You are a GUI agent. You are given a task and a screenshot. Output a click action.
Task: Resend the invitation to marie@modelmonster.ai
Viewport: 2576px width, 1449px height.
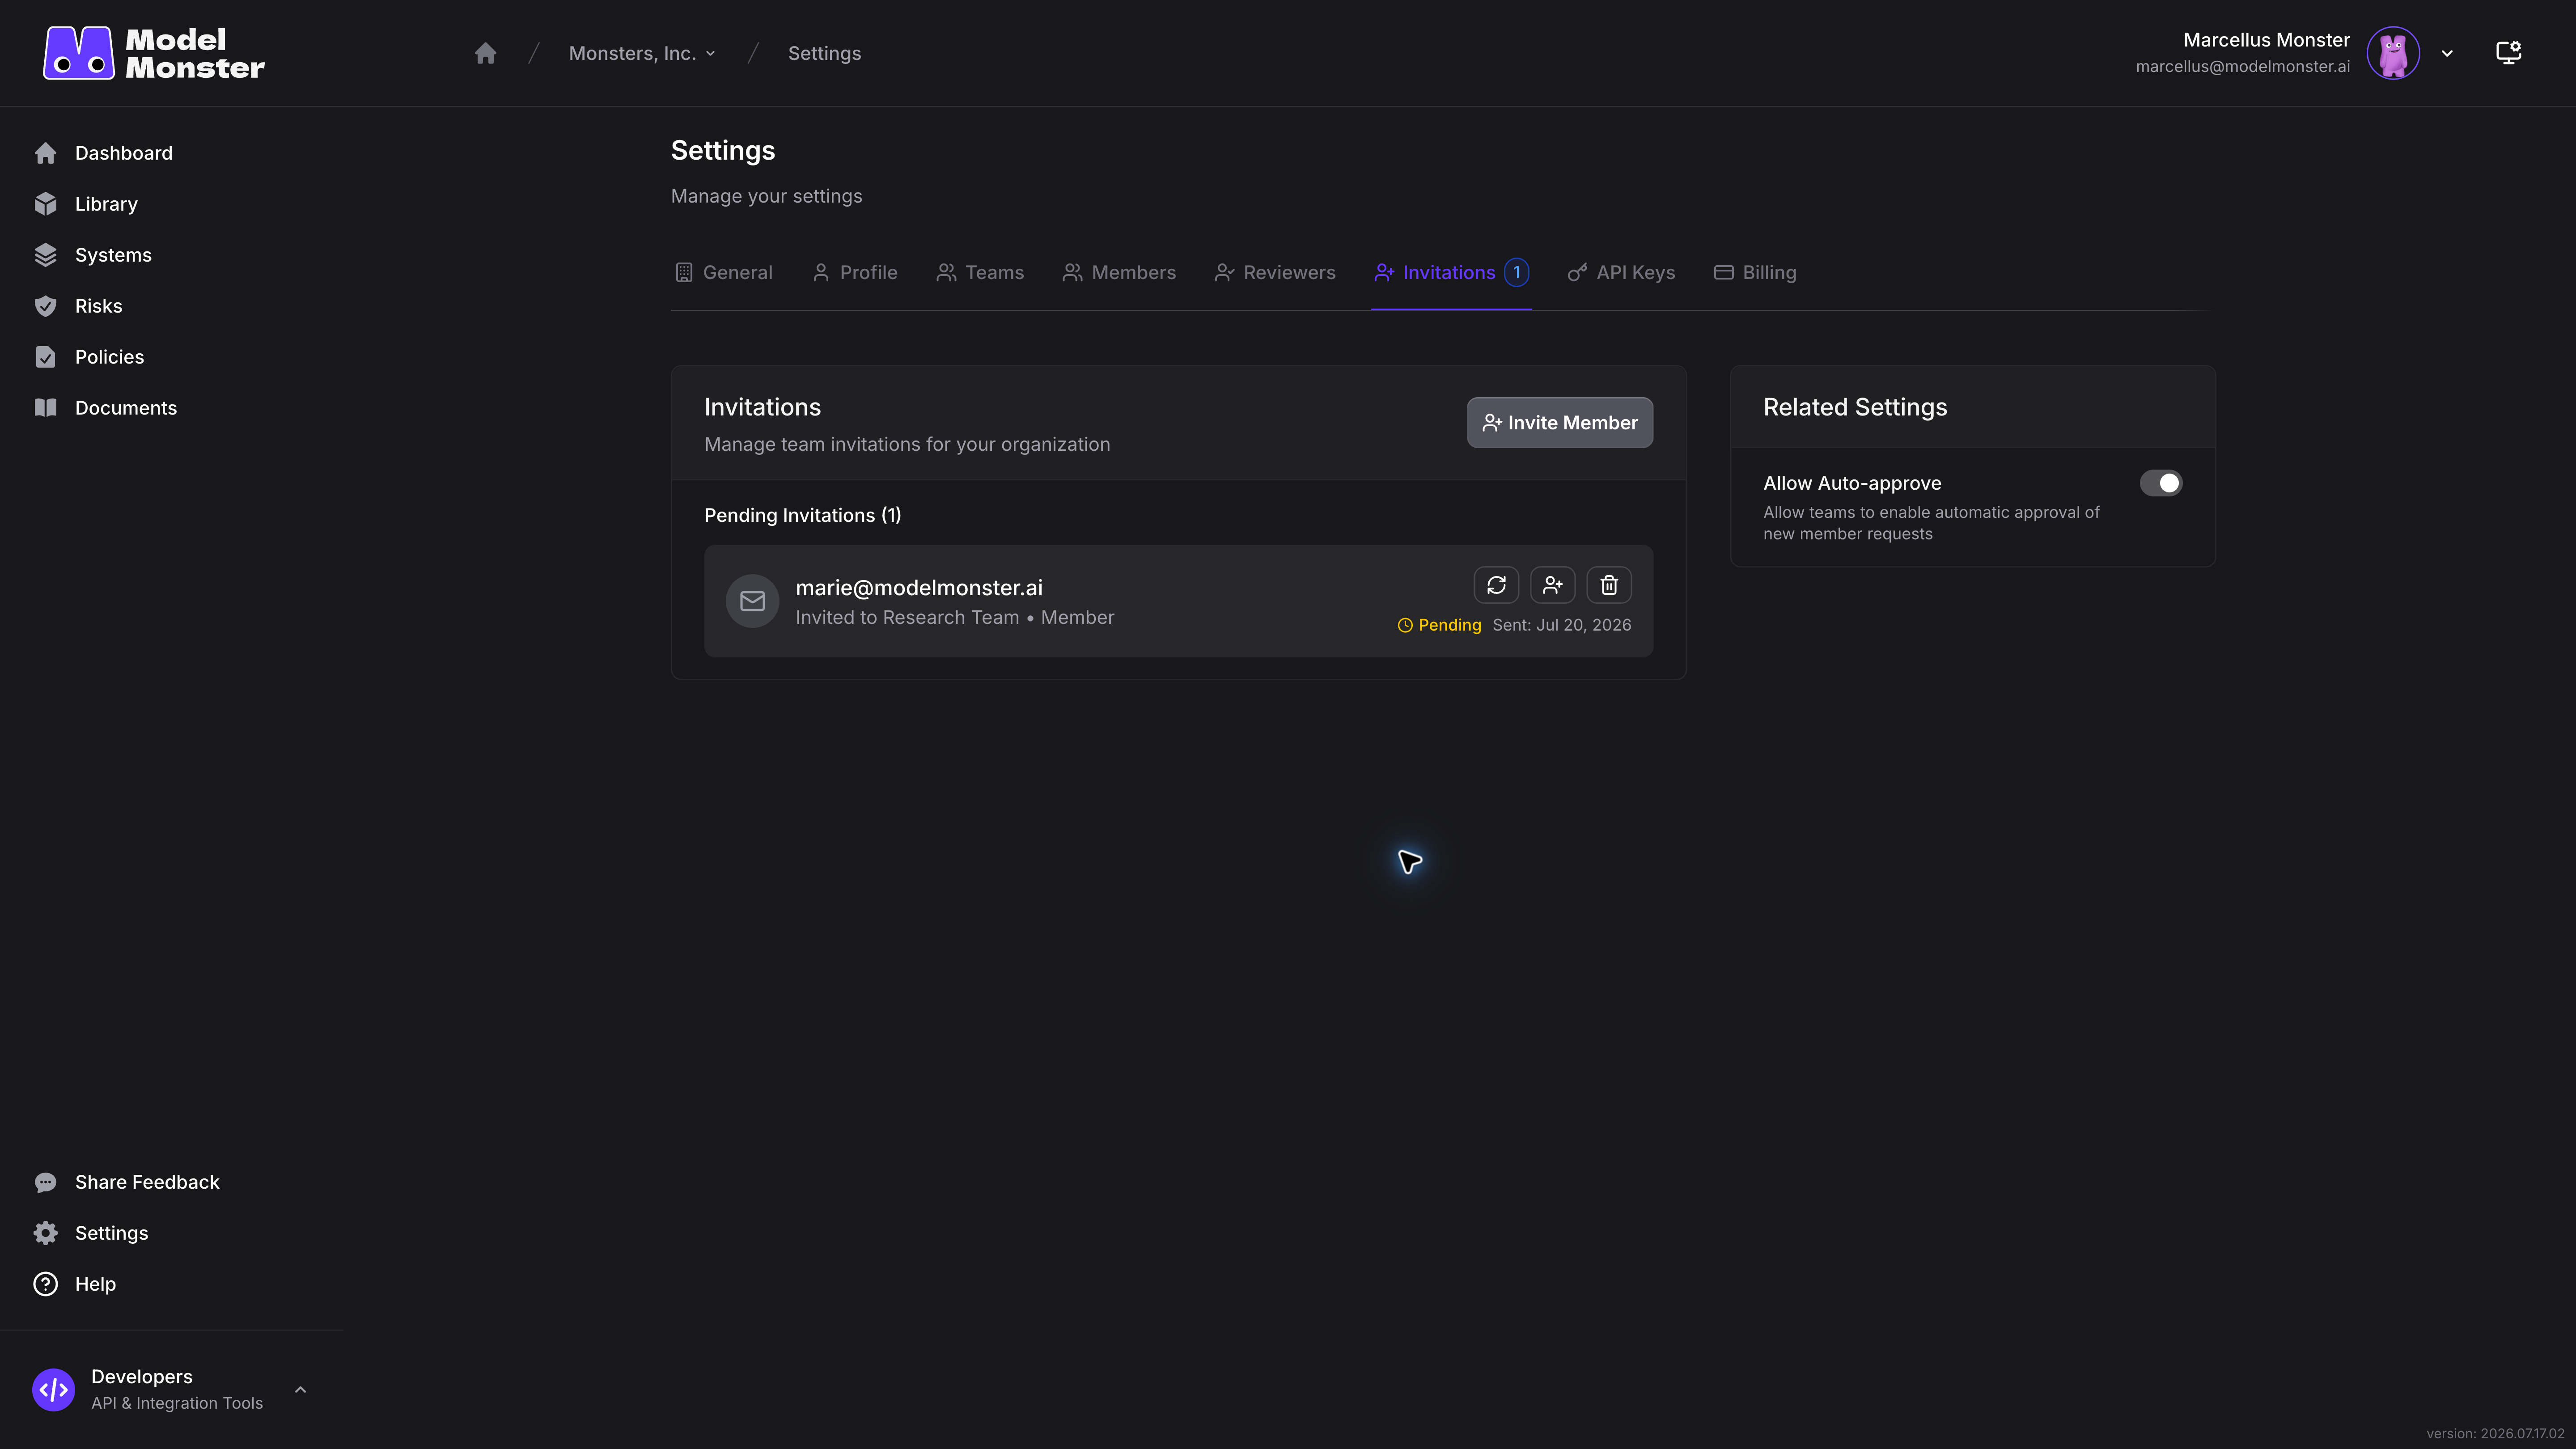pos(1496,585)
